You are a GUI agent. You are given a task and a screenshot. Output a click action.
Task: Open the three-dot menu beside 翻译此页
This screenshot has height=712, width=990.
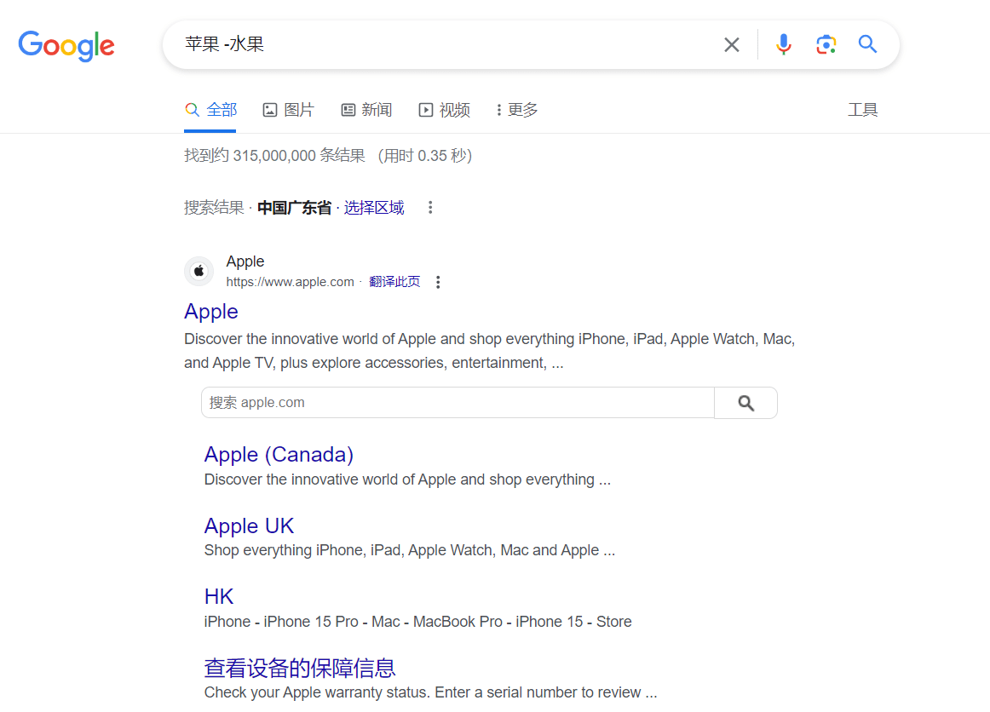(438, 282)
